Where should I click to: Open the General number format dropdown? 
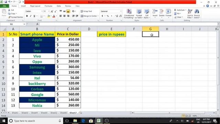[x=121, y=11]
